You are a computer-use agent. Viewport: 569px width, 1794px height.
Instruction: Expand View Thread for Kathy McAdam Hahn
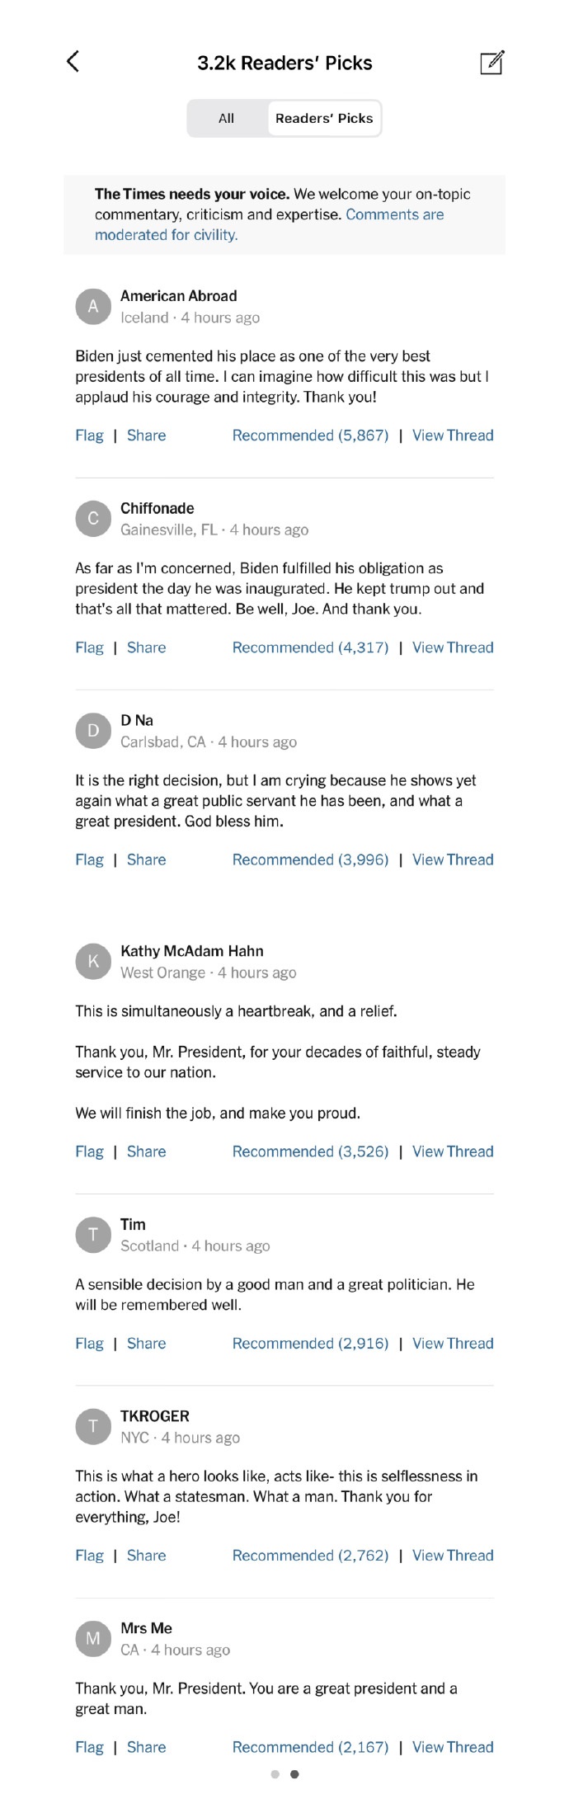[x=453, y=1151]
